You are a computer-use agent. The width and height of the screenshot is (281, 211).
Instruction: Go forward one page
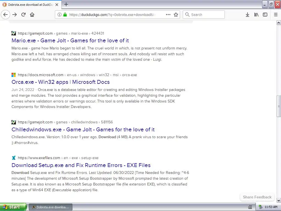[x=15, y=15]
